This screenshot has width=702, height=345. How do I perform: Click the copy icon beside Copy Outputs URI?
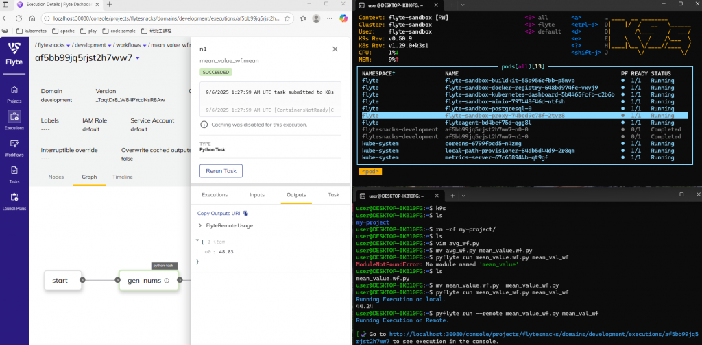(x=246, y=213)
